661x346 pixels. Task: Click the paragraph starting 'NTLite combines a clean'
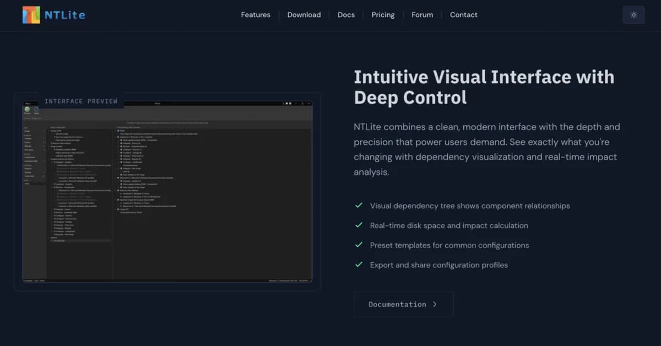pyautogui.click(x=487, y=149)
